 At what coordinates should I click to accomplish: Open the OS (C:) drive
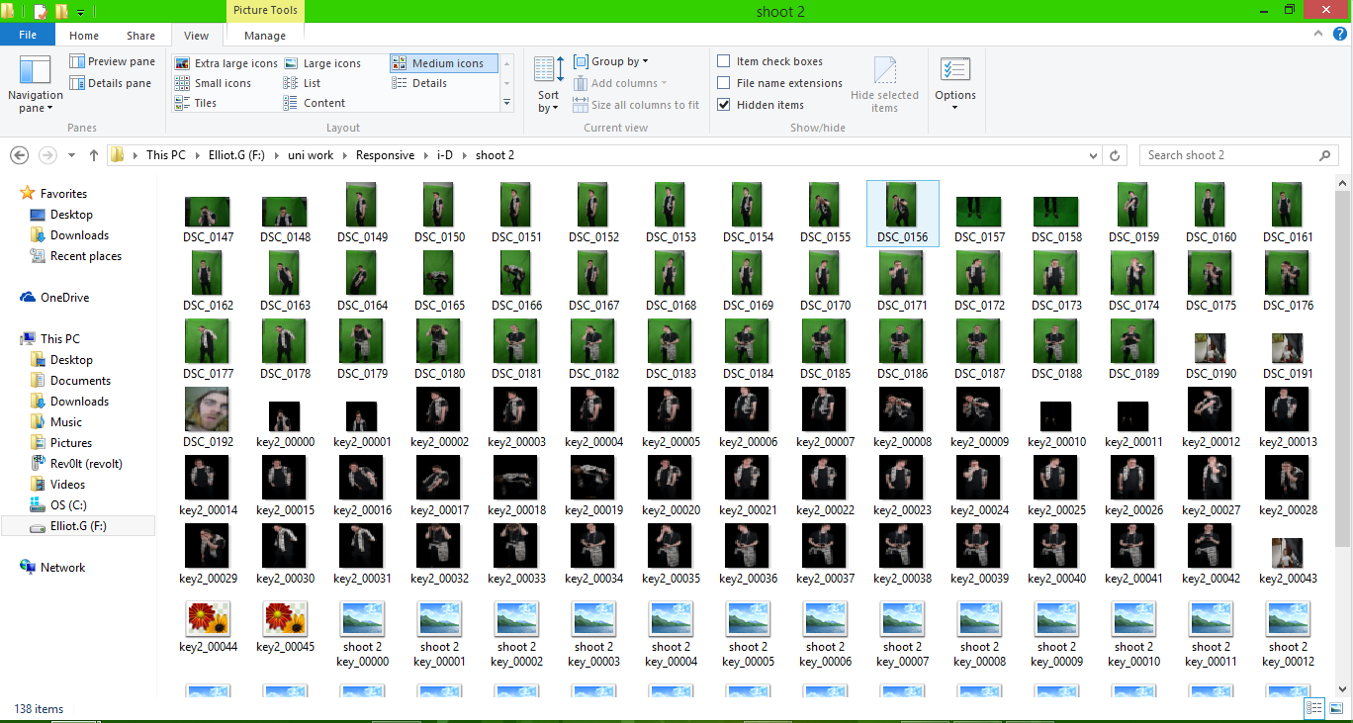point(68,505)
